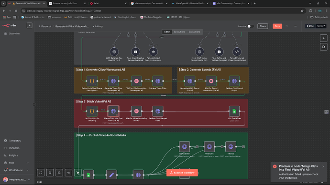The height and width of the screenshot is (185, 330).
Task: Click the workflow name title field
Action: pyautogui.click(x=72, y=26)
